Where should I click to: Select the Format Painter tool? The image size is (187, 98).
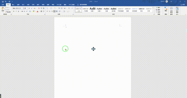tap(8, 12)
